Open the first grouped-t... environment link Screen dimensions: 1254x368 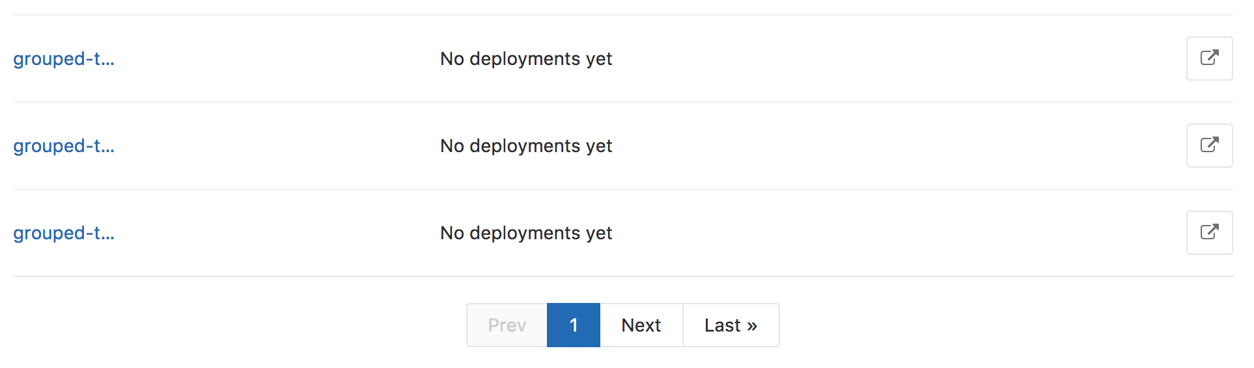[x=64, y=59]
